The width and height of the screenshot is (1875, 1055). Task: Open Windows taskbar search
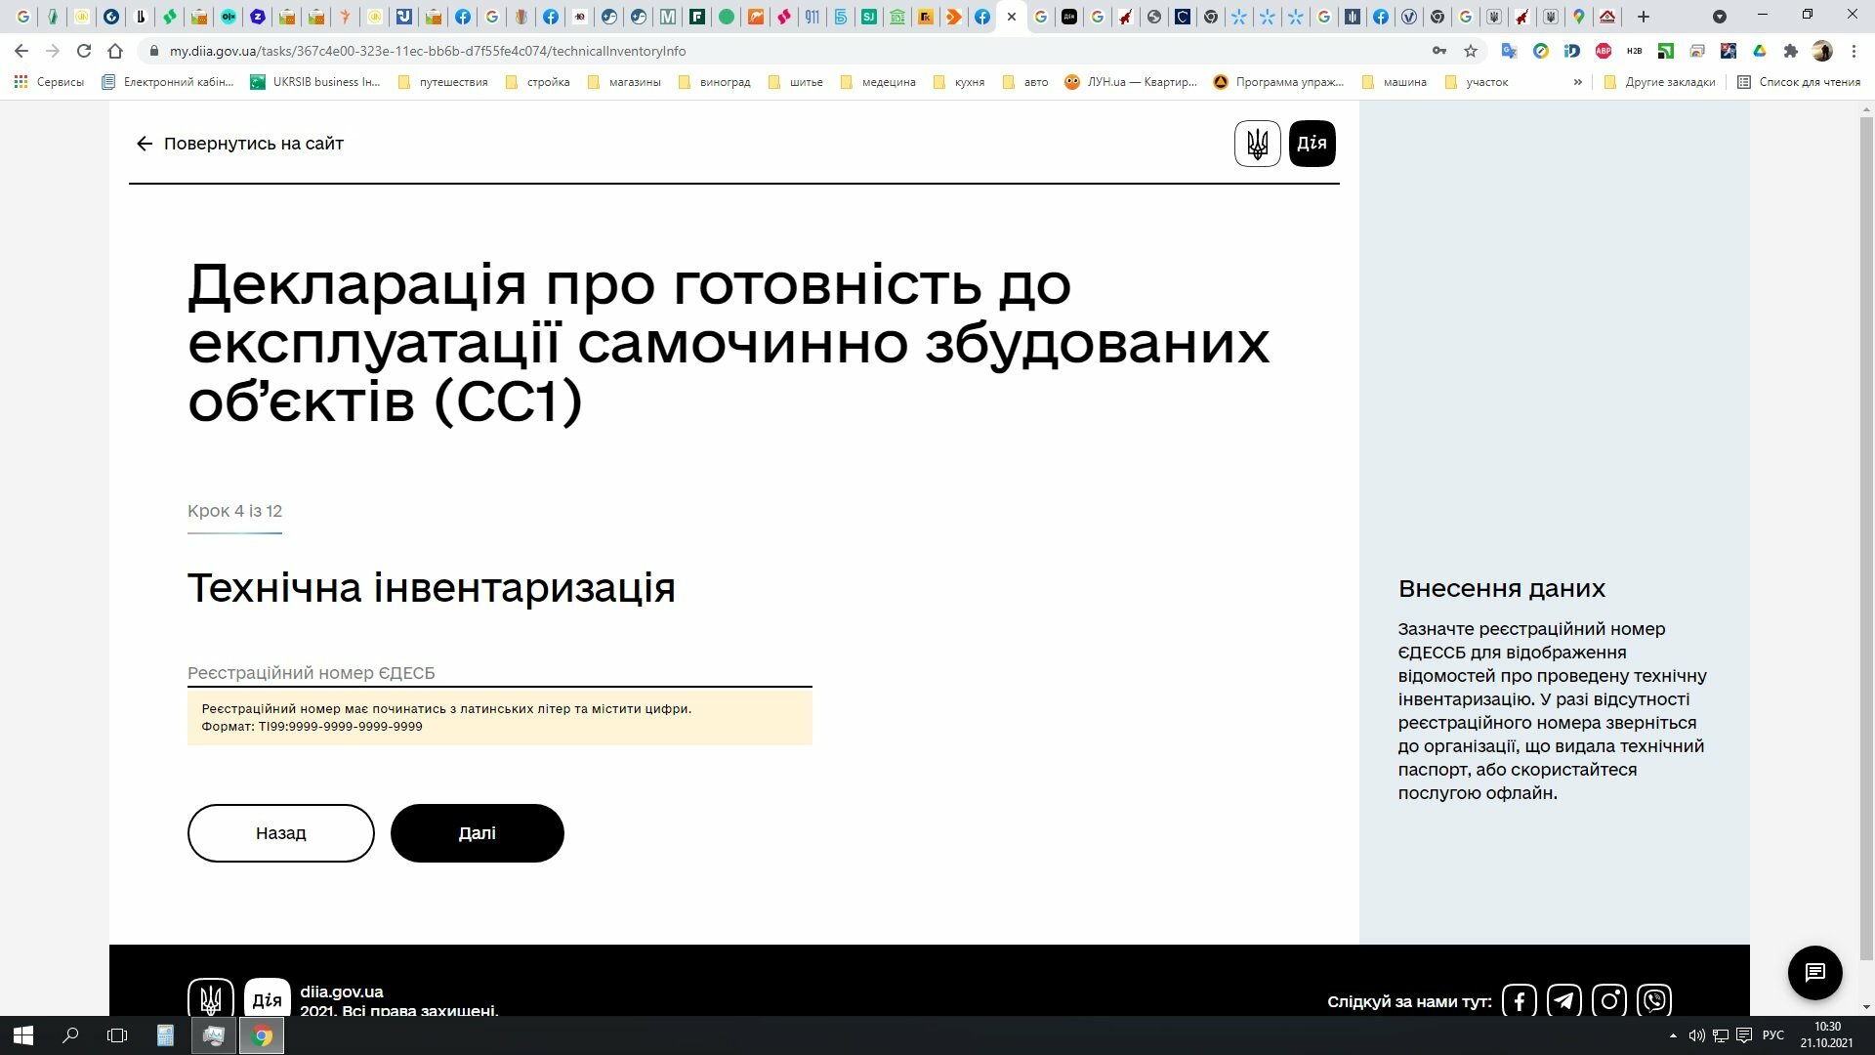tap(70, 1035)
